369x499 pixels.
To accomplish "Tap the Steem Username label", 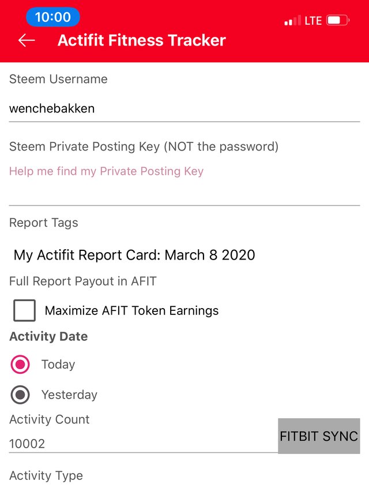I will 58,79.
